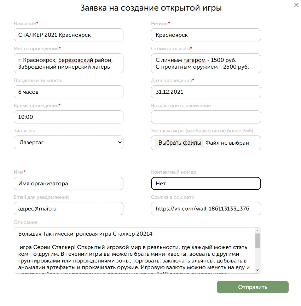The height and width of the screenshot is (306, 301).
Task: Click the Имя организатора input field
Action: point(69,184)
